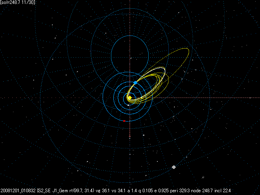Image resolution: width=260 pixels, height=195 pixels.
Task: Click the e 0.925 eccentricity value
Action: coord(161,191)
